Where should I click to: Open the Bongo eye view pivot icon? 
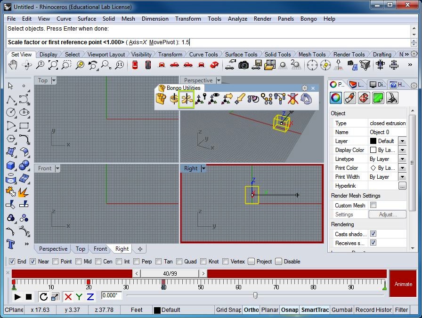pyautogui.click(x=214, y=99)
